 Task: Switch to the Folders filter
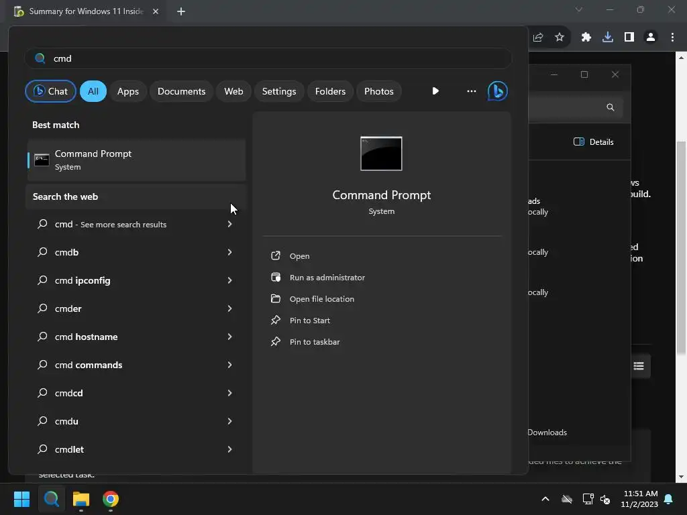[x=330, y=91]
